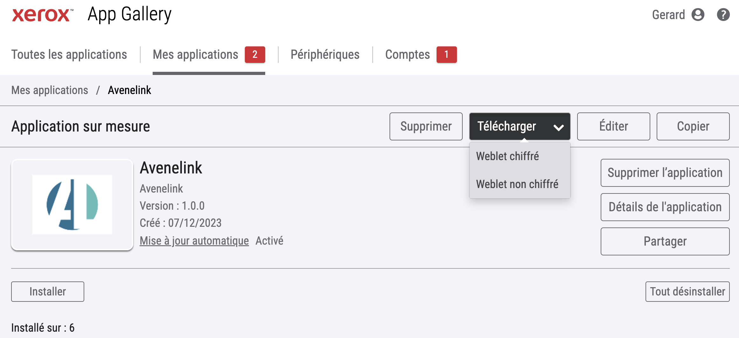The height and width of the screenshot is (338, 739).
Task: Open the help question mark icon
Action: point(723,15)
